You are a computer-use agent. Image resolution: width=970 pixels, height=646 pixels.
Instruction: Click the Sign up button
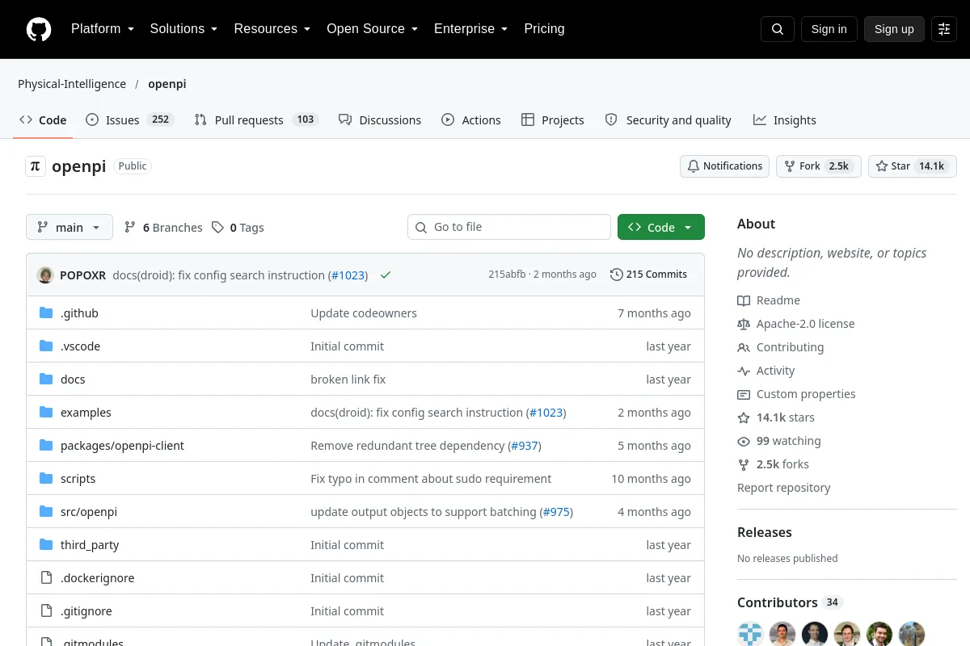pos(894,29)
